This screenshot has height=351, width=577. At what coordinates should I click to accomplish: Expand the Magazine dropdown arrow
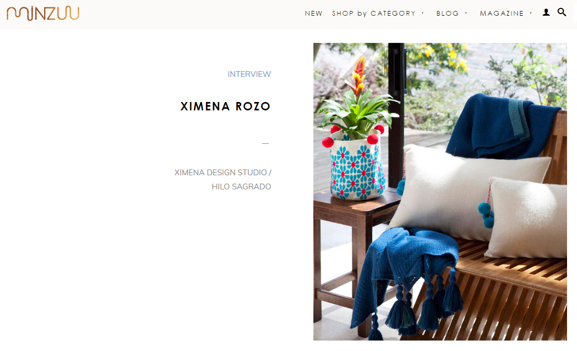coord(531,13)
